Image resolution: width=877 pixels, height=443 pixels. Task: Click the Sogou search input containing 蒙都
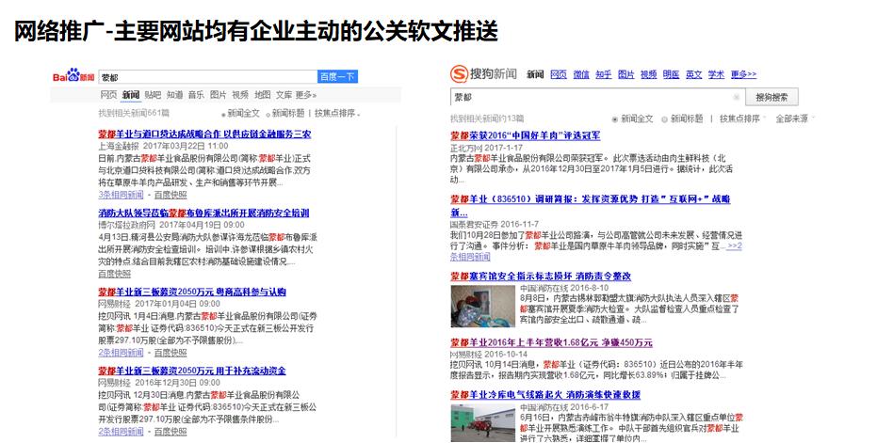[x=596, y=97]
